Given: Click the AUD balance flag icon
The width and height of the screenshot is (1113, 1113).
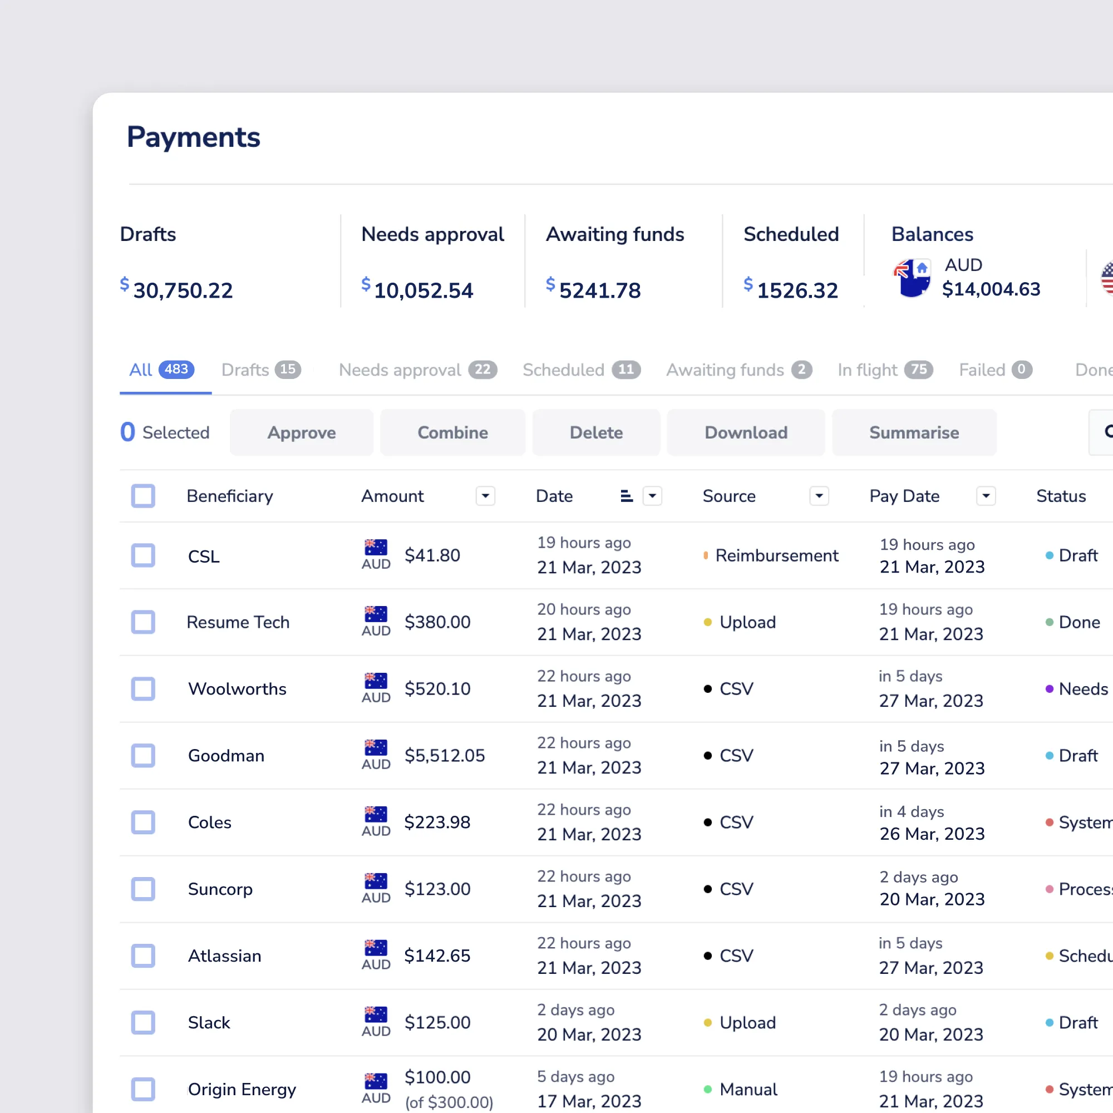Looking at the screenshot, I should (x=912, y=278).
